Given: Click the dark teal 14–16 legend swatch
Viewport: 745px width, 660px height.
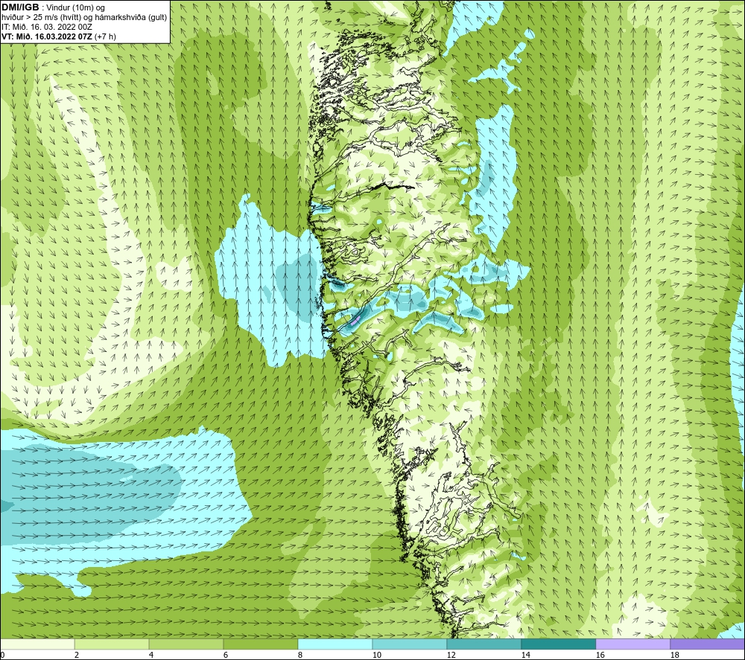Looking at the screenshot, I should tap(558, 644).
